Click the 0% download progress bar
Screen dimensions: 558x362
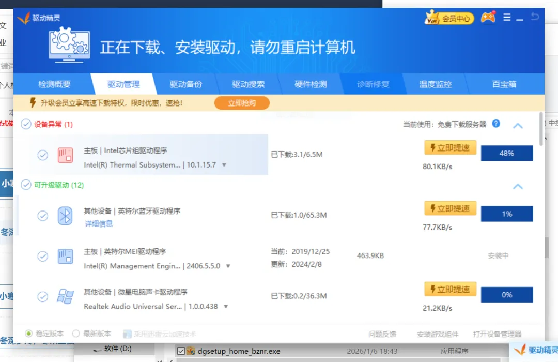click(507, 295)
